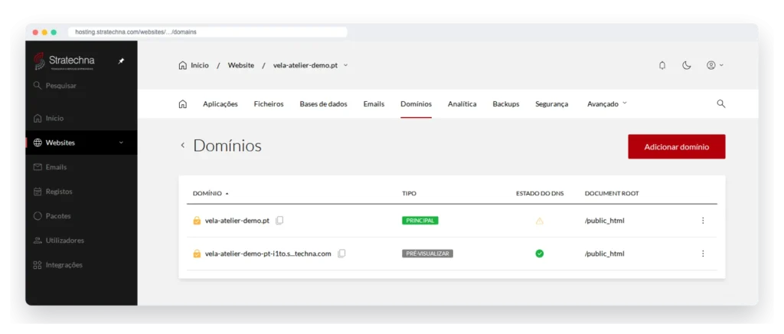
Task: Click the Stratechna logo
Action: 64,61
